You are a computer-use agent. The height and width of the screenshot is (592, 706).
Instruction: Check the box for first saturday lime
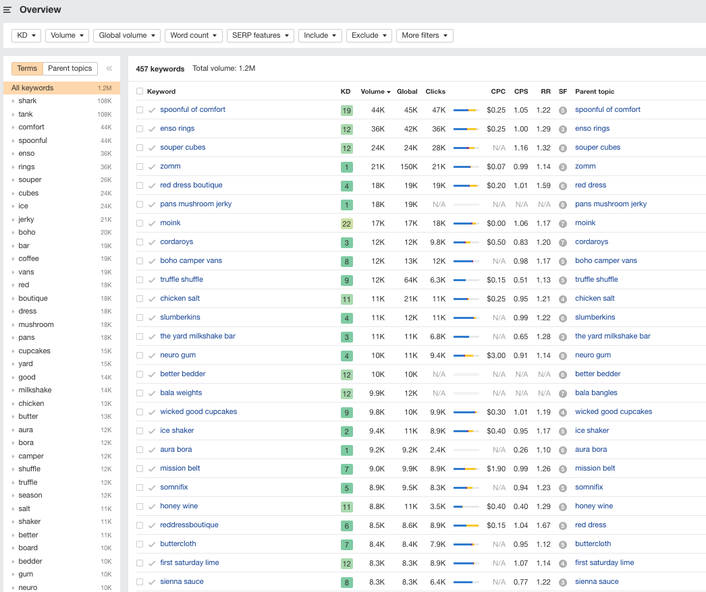click(x=140, y=563)
